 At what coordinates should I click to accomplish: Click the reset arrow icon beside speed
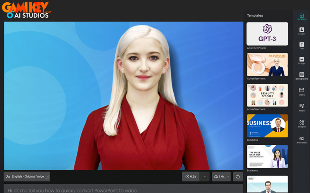click(x=238, y=176)
